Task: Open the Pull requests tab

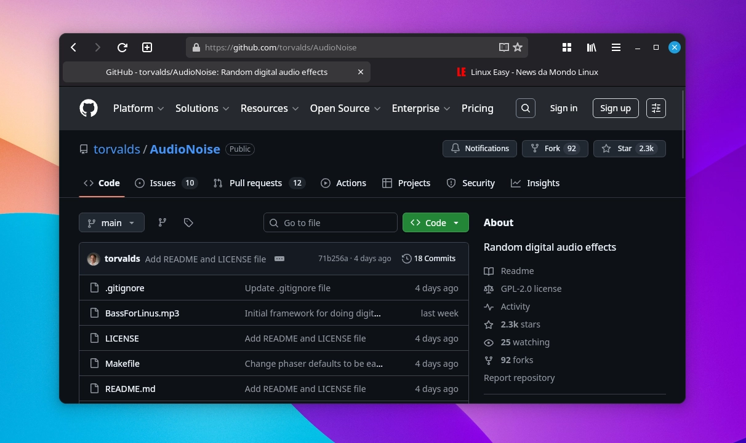Action: click(x=256, y=182)
